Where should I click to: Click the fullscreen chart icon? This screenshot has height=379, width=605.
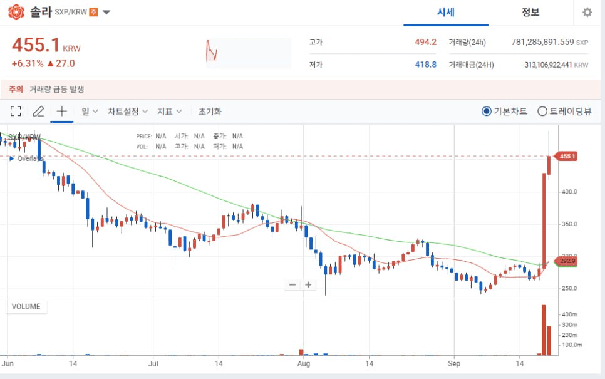click(16, 112)
